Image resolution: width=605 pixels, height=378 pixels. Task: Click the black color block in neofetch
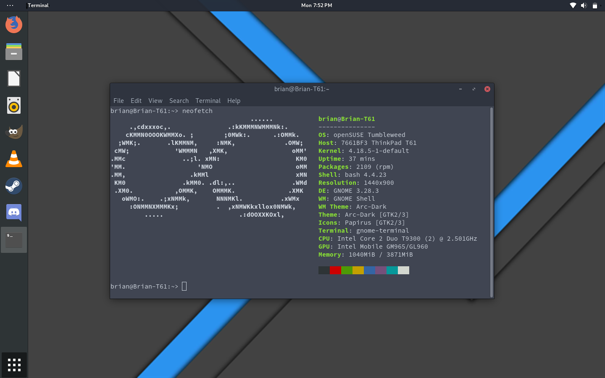pyautogui.click(x=324, y=270)
